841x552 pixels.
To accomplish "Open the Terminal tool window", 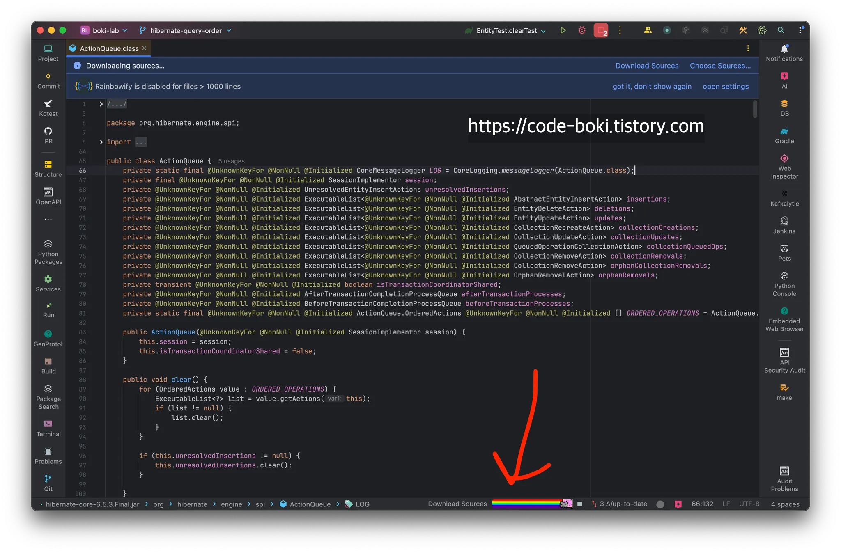I will 48,428.
